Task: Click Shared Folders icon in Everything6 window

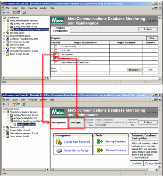Action: pyautogui.click(x=8, y=130)
